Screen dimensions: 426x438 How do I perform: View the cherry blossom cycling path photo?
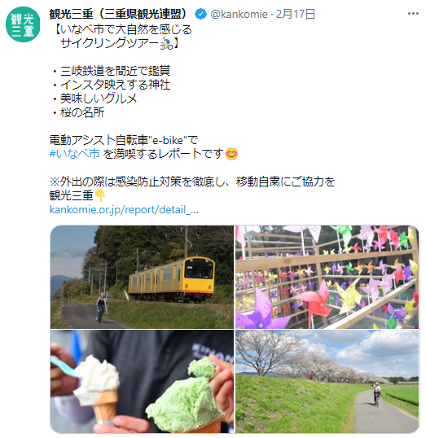327,382
